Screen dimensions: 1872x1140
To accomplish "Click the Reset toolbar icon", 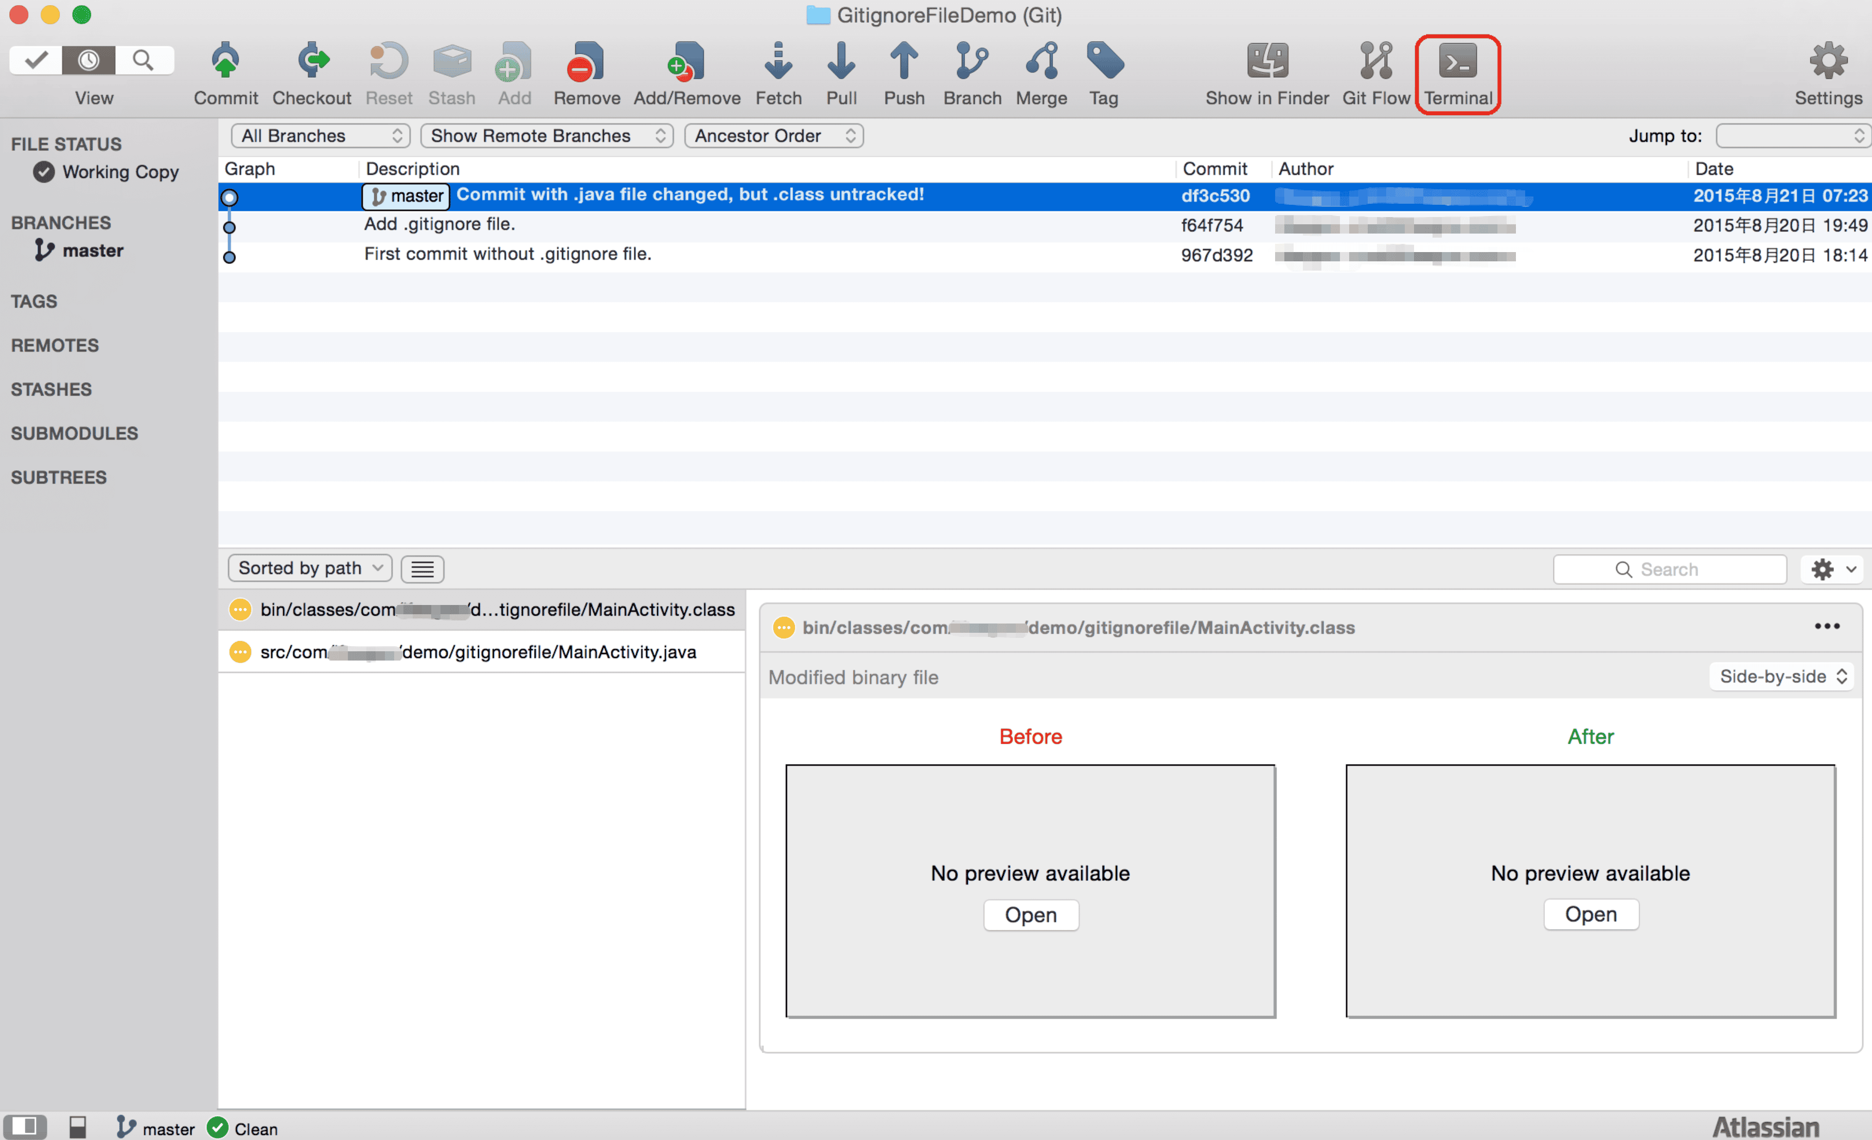I will pyautogui.click(x=388, y=61).
